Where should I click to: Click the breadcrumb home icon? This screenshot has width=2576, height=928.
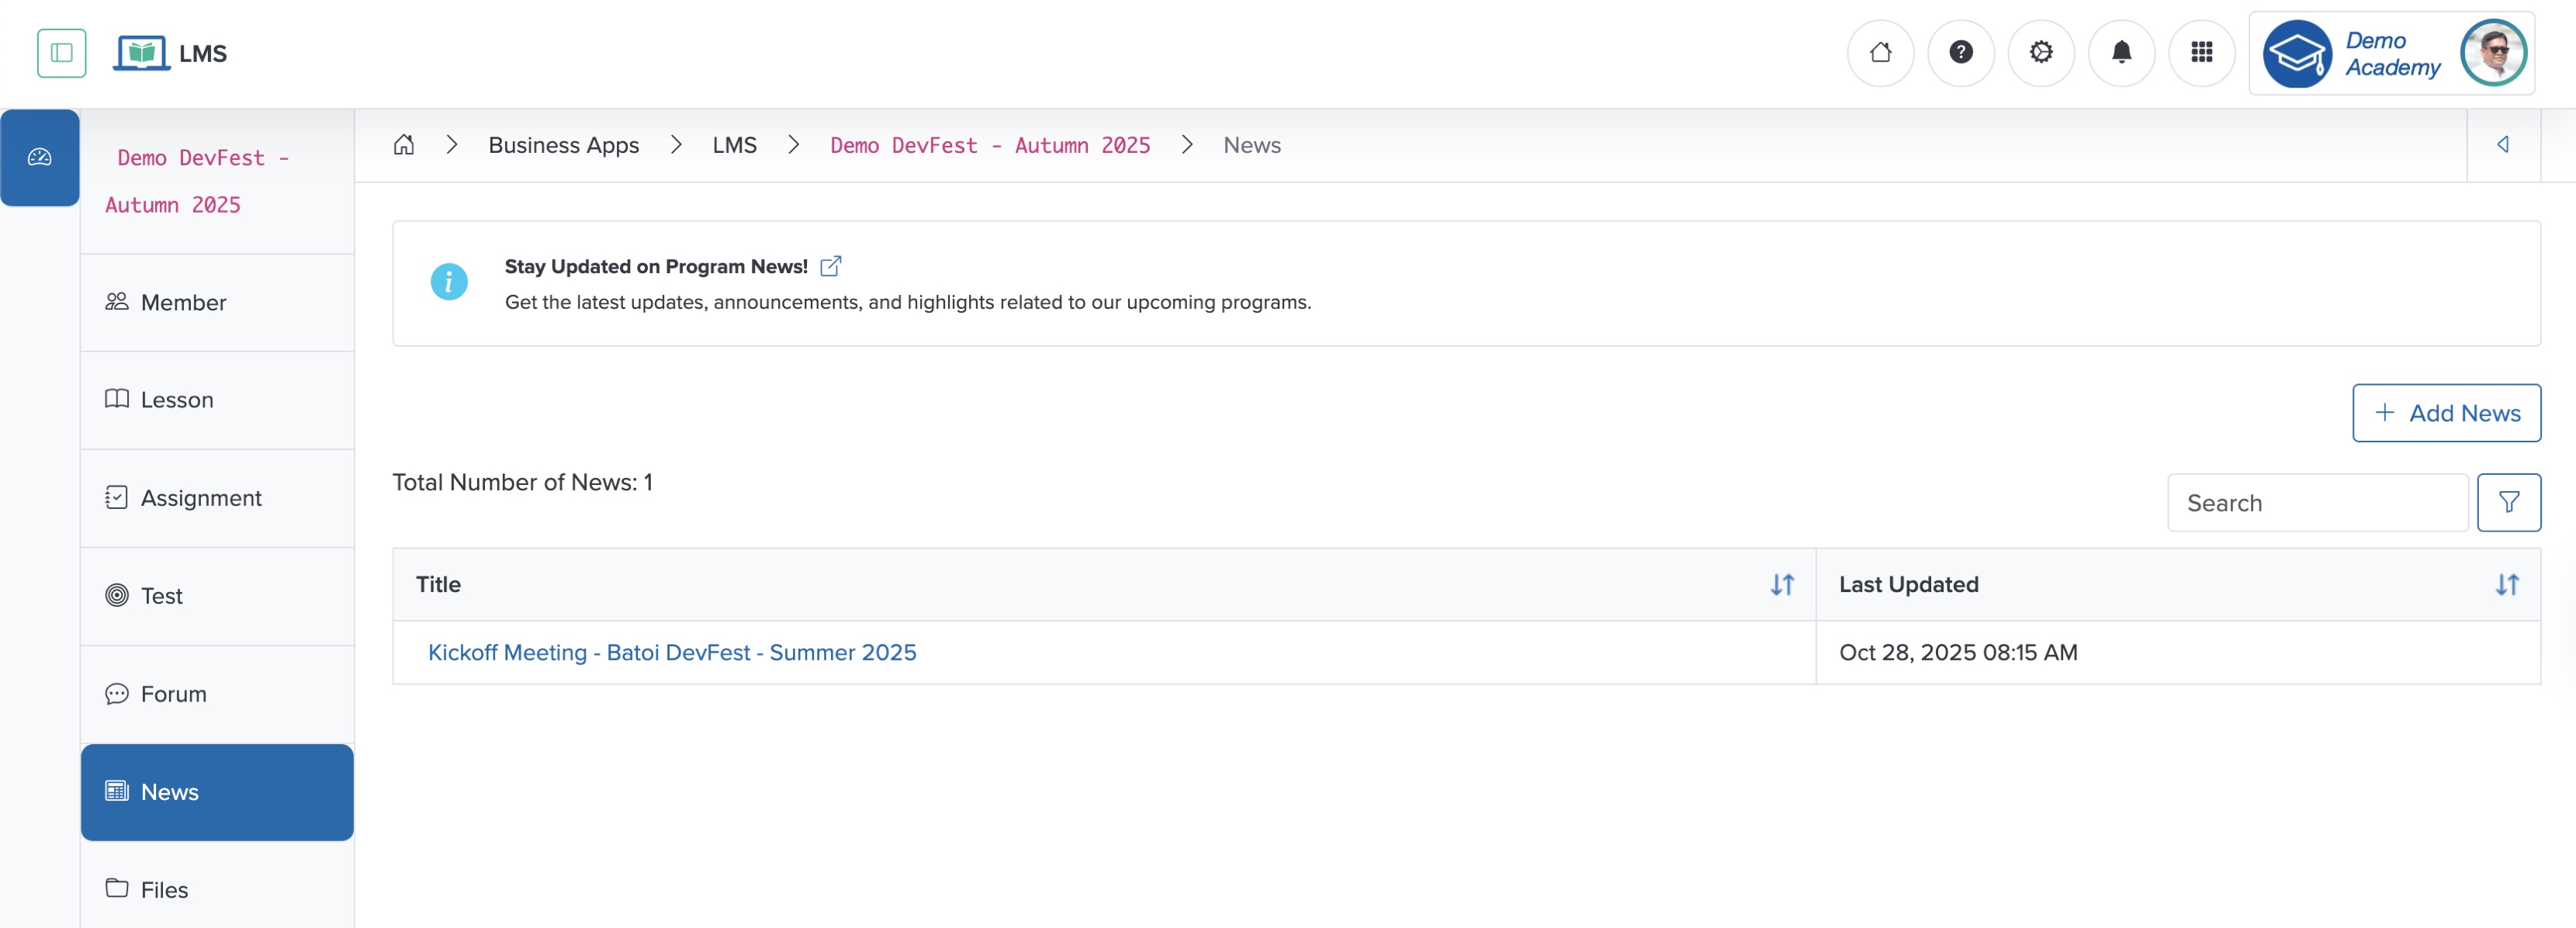pos(404,144)
